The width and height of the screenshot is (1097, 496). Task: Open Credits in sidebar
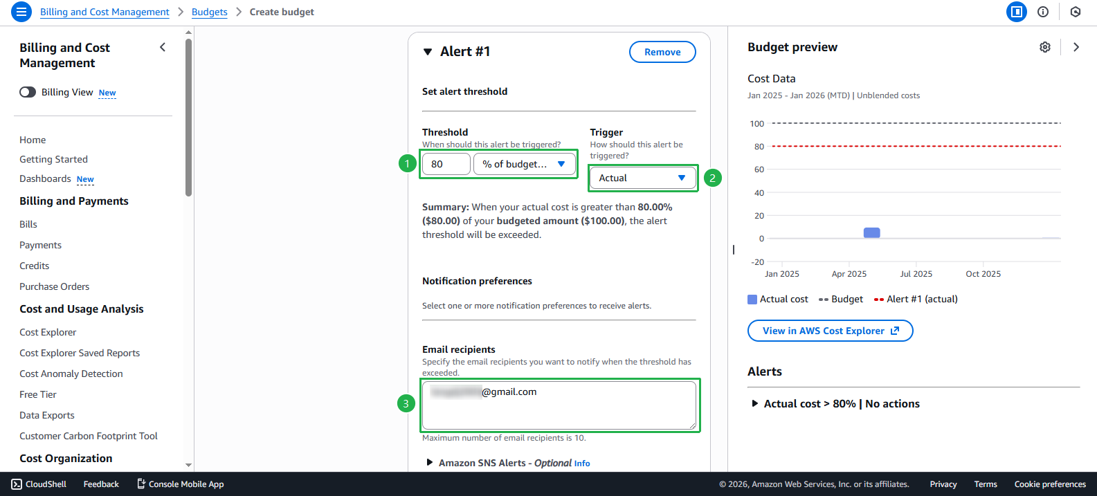34,266
